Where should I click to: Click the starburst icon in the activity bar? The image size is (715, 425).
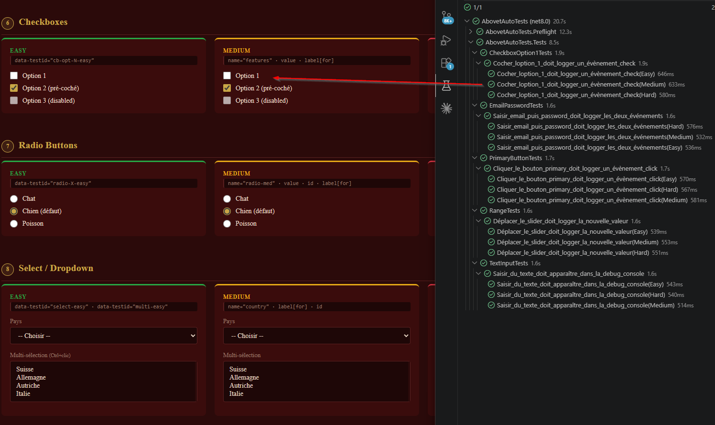tap(446, 109)
